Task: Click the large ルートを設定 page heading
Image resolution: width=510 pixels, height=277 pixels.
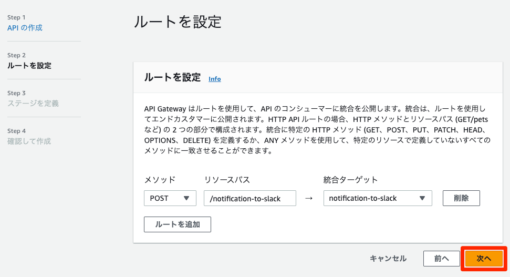Action: [x=178, y=22]
